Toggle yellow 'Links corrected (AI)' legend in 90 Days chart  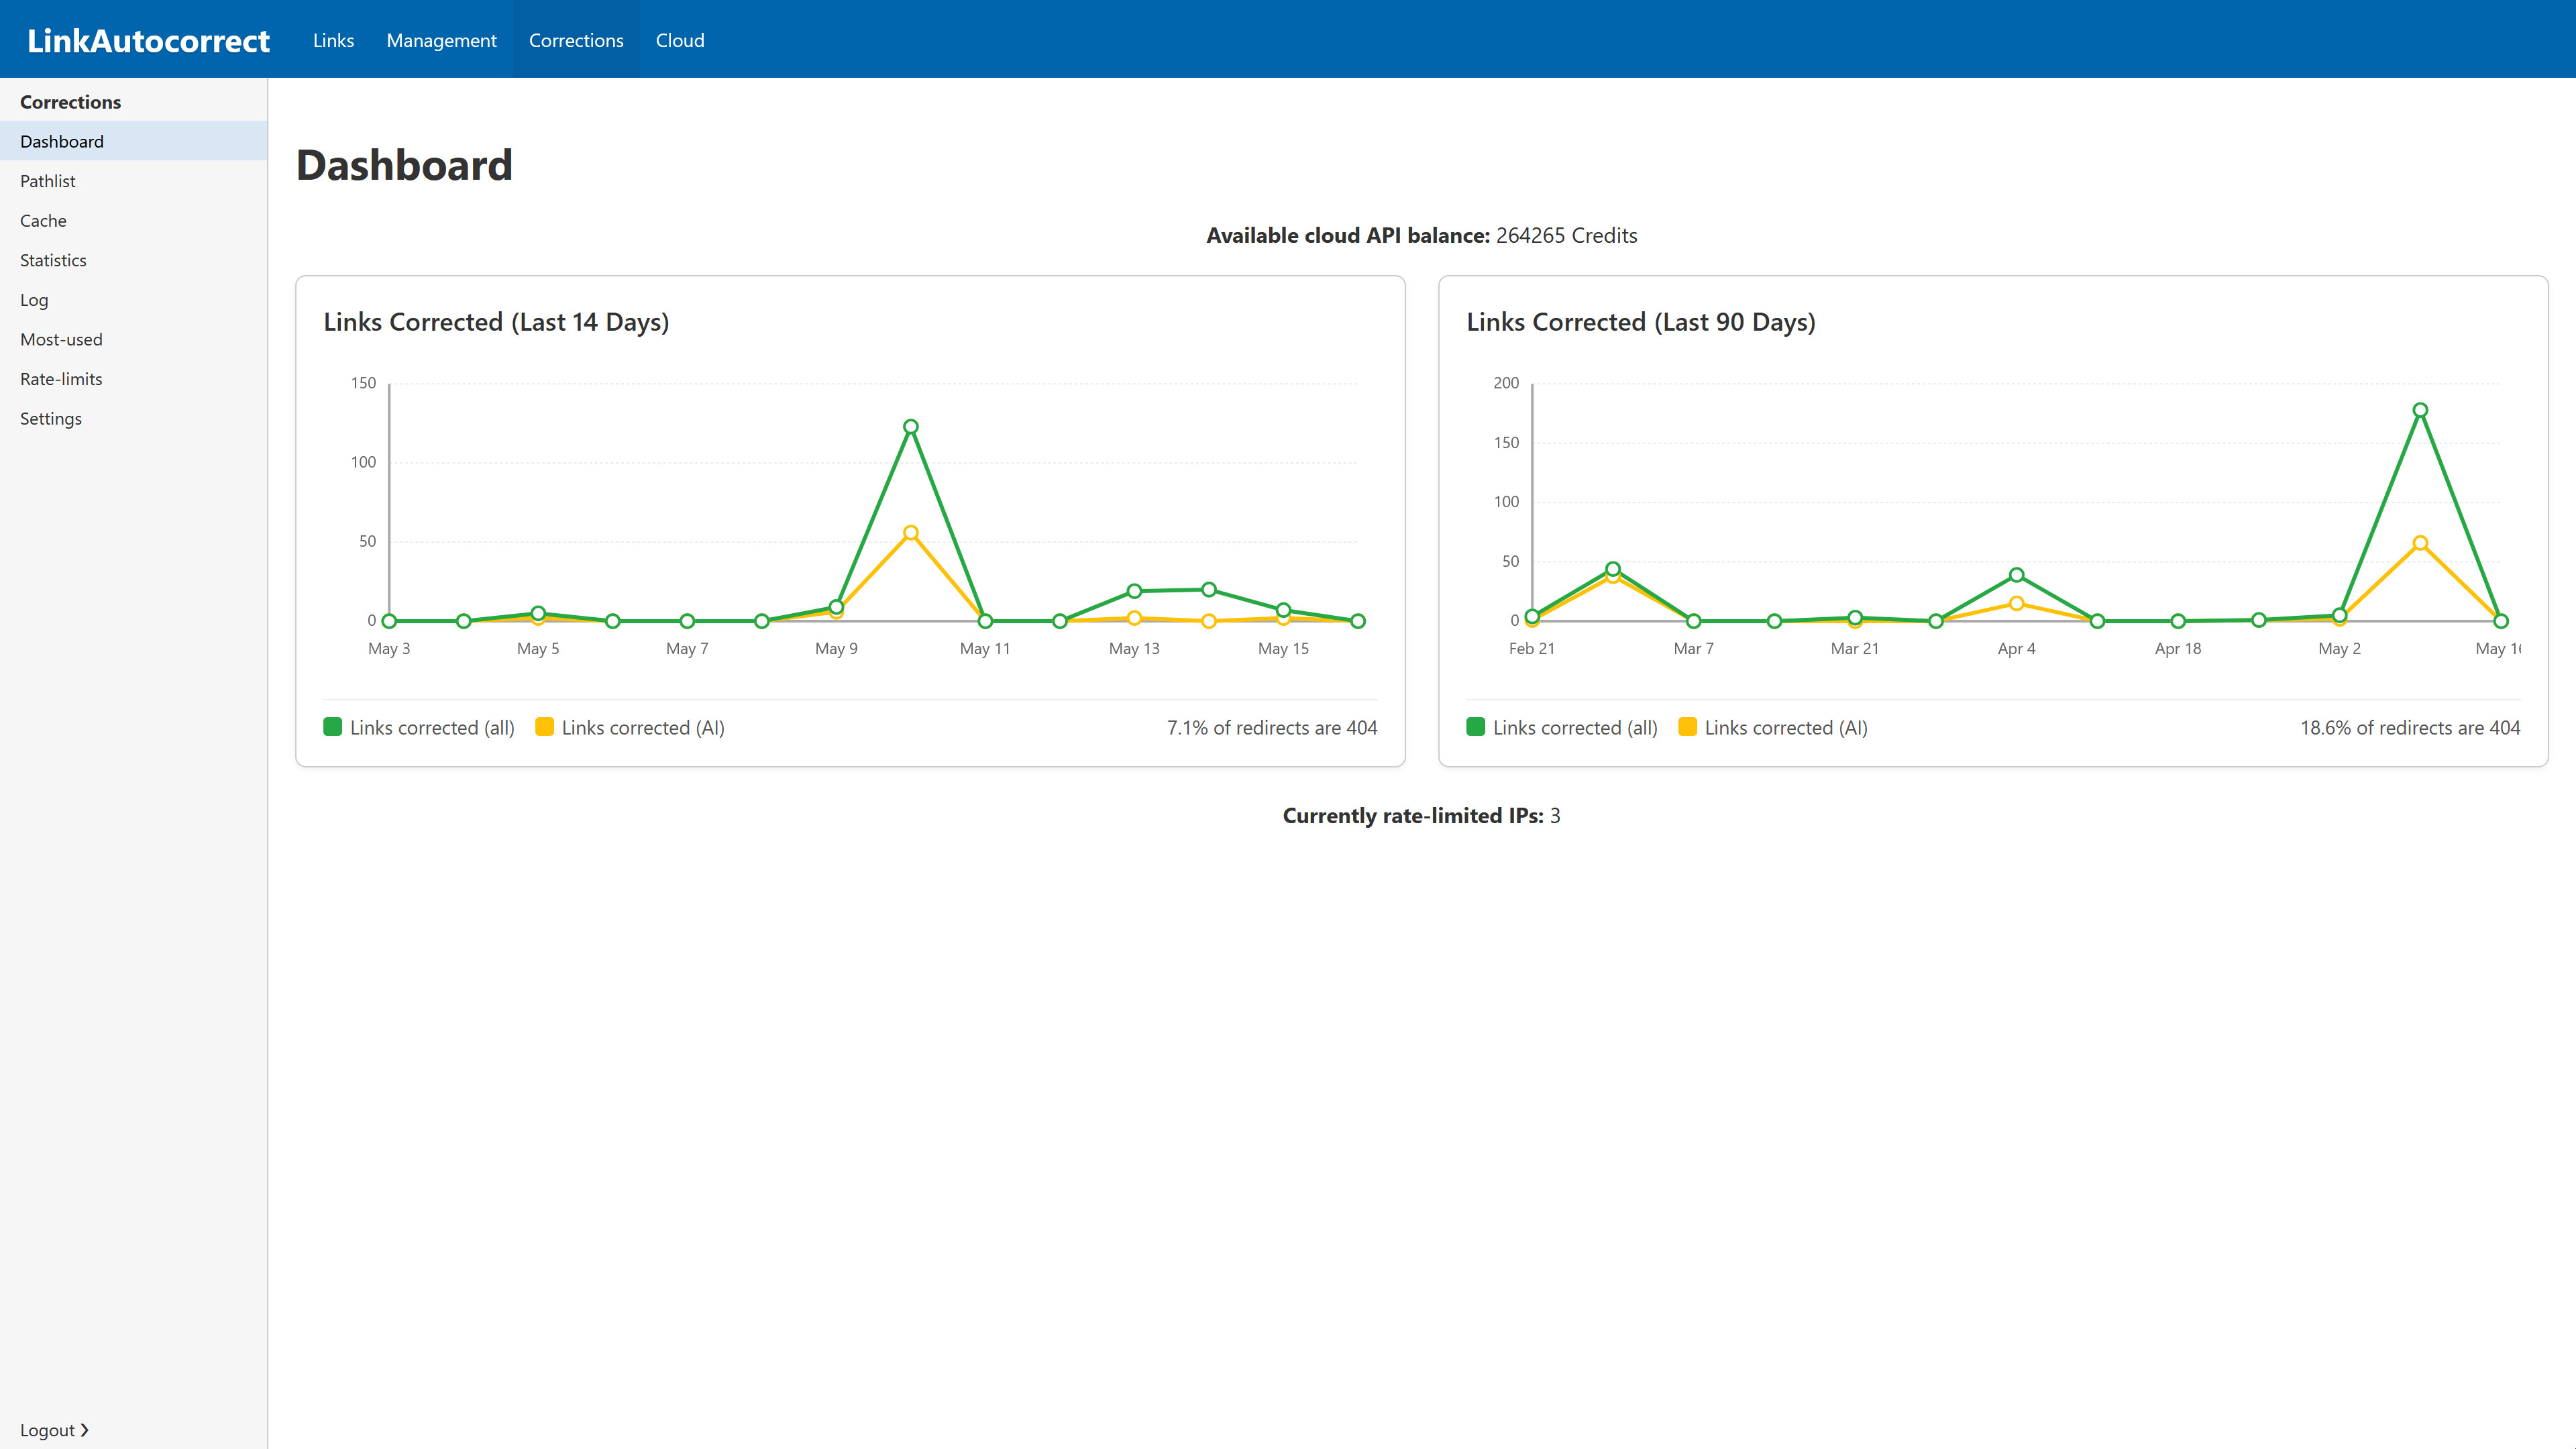tap(1773, 728)
